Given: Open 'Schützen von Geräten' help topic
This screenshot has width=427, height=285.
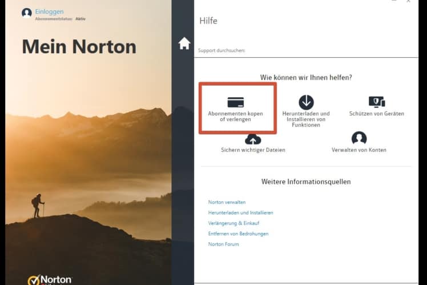Looking at the screenshot, I should coord(377,114).
